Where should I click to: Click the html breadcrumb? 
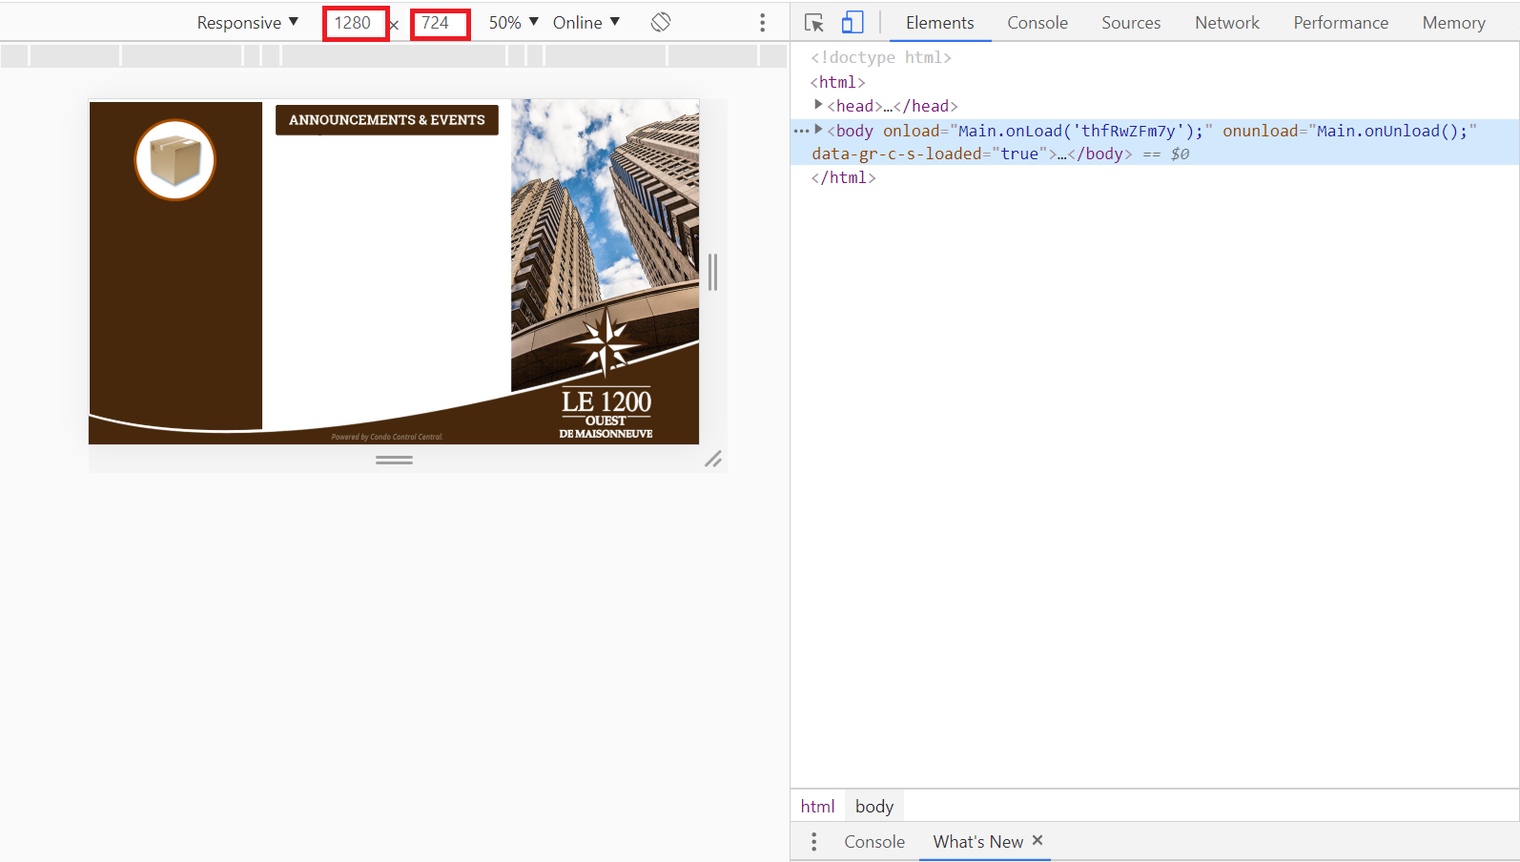(x=817, y=806)
